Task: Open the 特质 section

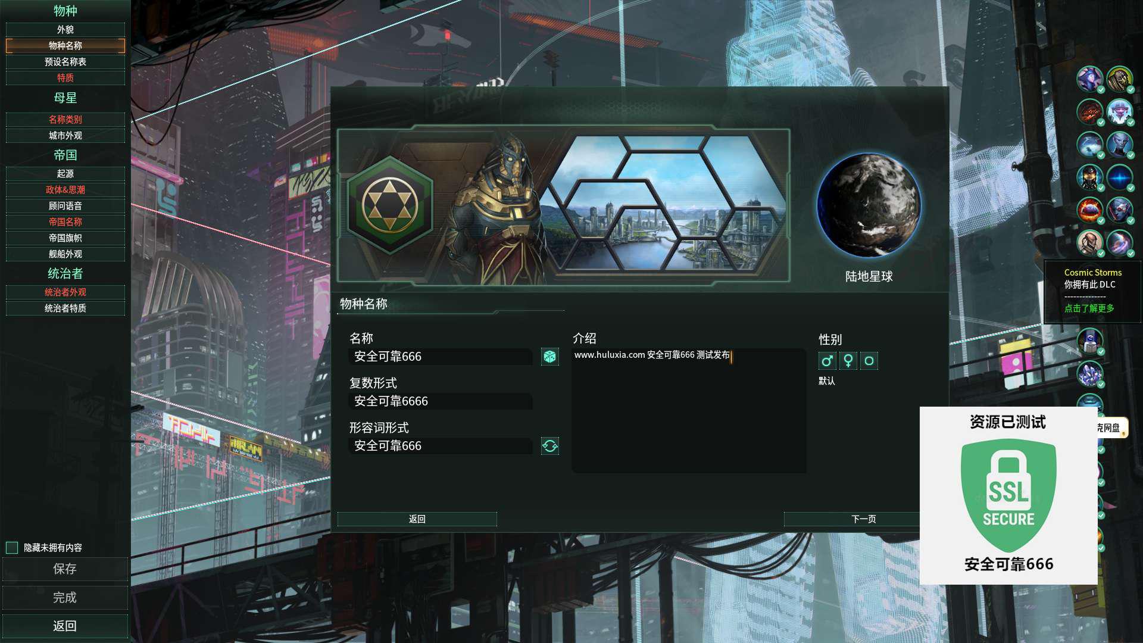Action: point(65,78)
